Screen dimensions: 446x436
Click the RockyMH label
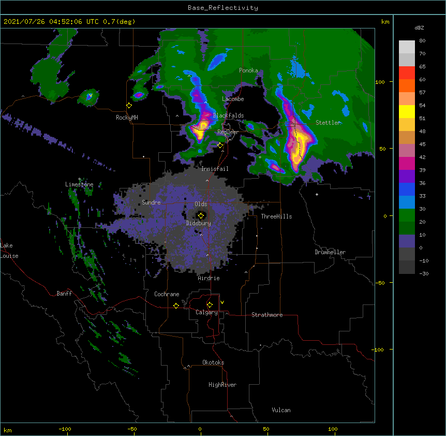click(x=127, y=118)
